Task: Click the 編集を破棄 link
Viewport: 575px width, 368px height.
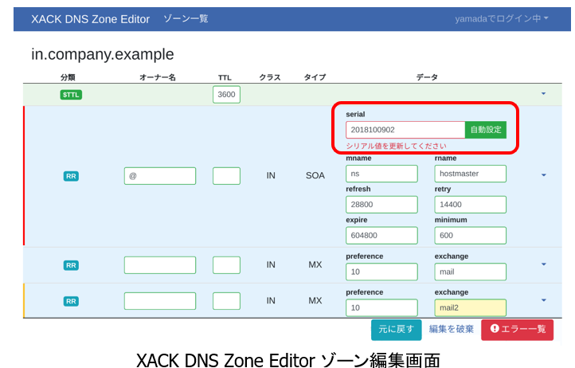Action: 452,330
